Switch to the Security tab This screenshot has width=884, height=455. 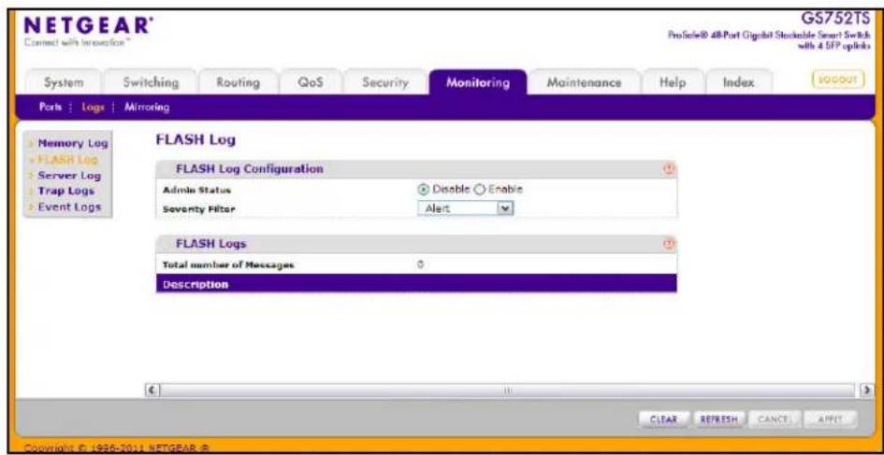[385, 83]
